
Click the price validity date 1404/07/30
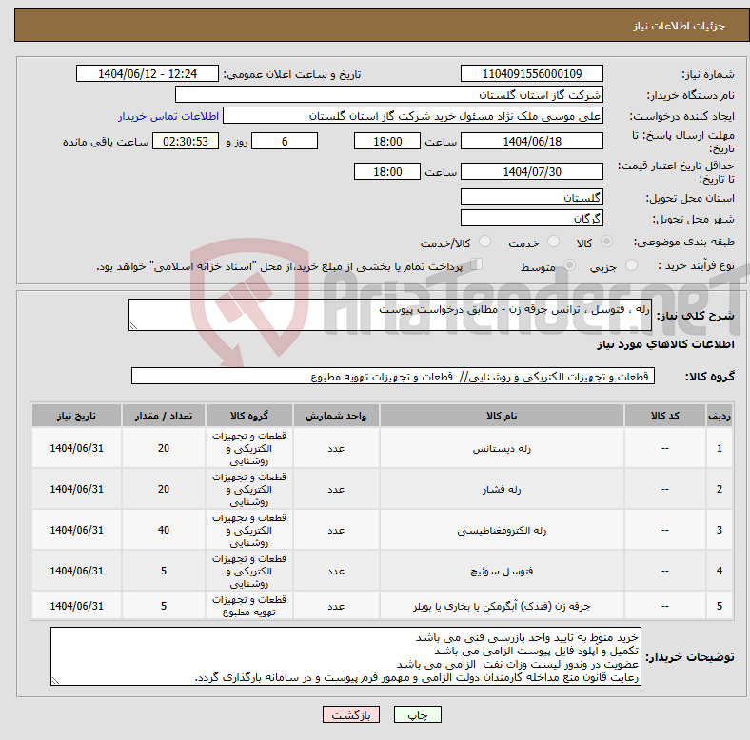(x=531, y=171)
